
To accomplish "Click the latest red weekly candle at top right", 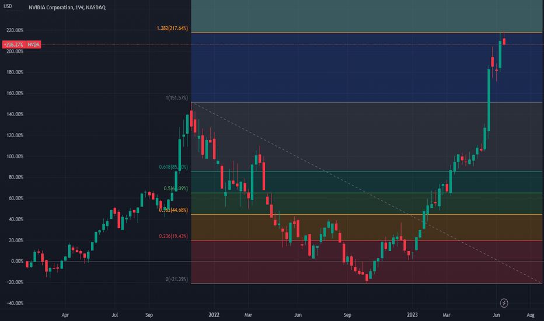I will [504, 41].
